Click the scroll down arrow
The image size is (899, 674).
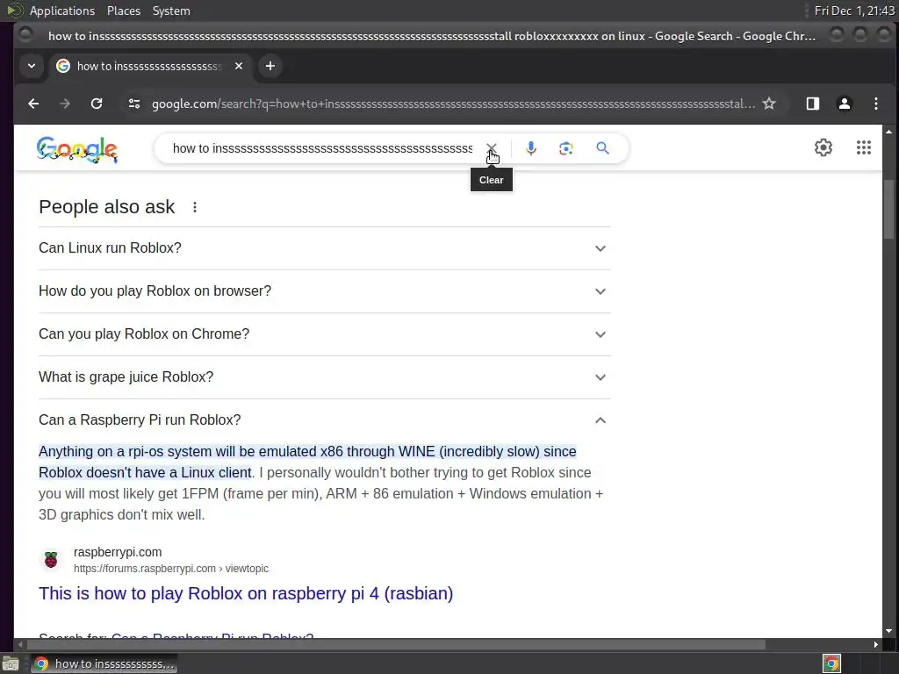[x=888, y=631]
